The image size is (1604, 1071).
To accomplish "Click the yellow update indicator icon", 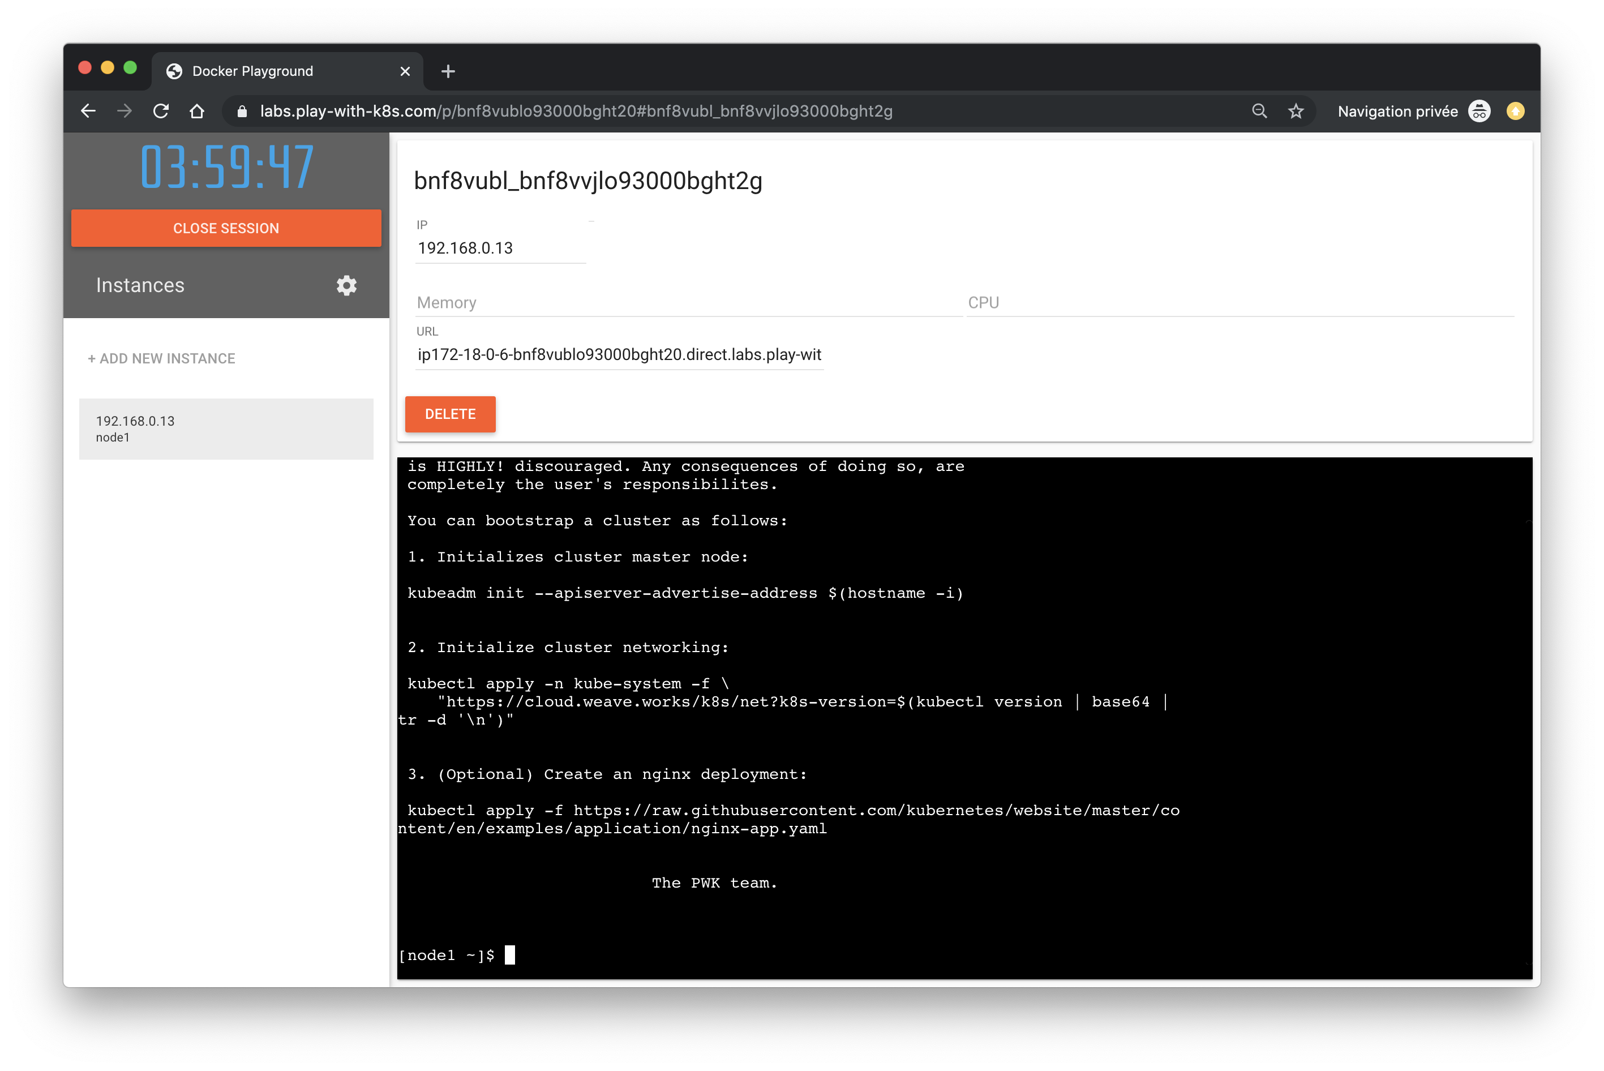I will point(1515,112).
